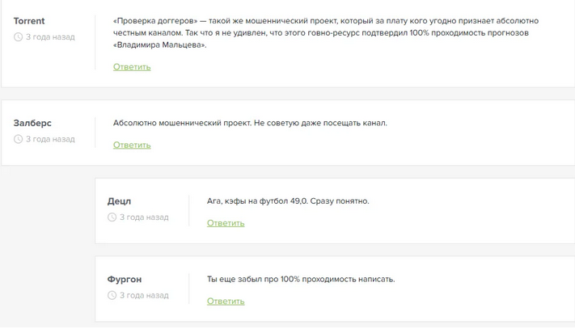Reply to Фургон's comment via Ответить
This screenshot has height=329, width=575.
226,302
